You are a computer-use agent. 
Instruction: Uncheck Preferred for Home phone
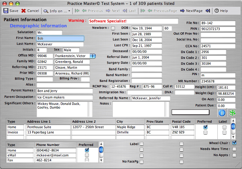87,150
